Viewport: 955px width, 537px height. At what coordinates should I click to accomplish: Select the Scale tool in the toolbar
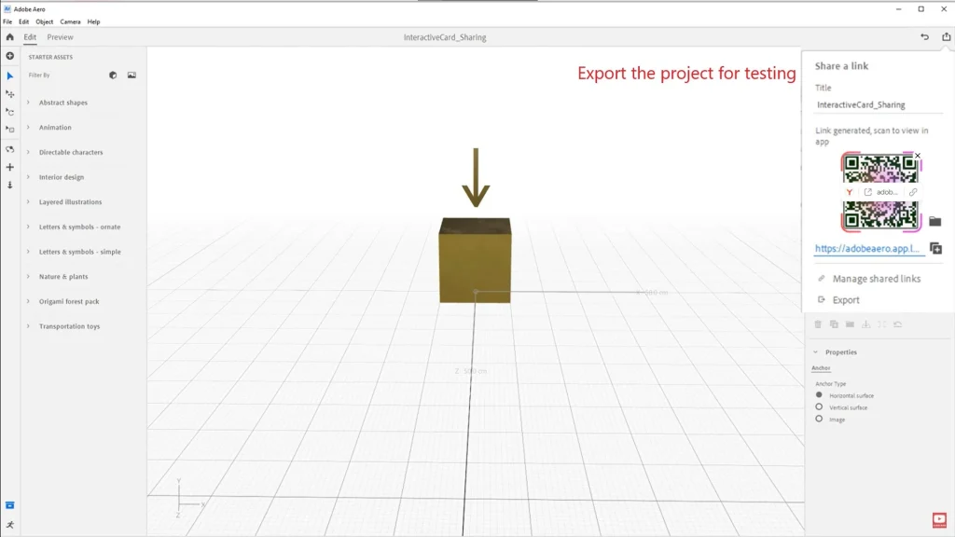(9, 129)
